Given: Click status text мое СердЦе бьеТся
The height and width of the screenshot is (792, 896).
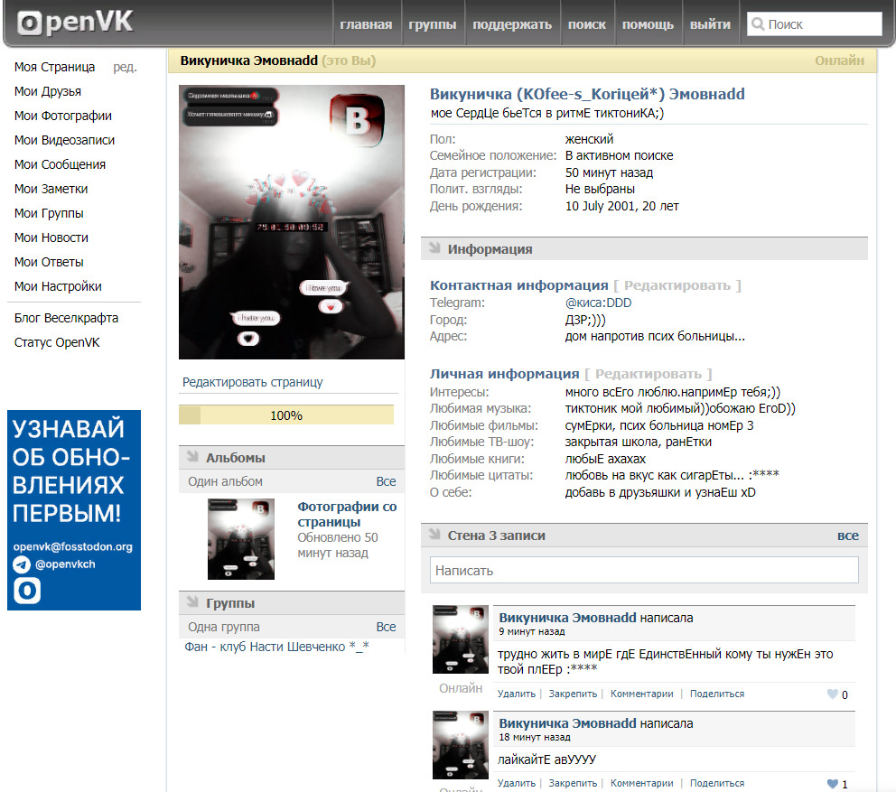Looking at the screenshot, I should (x=546, y=113).
